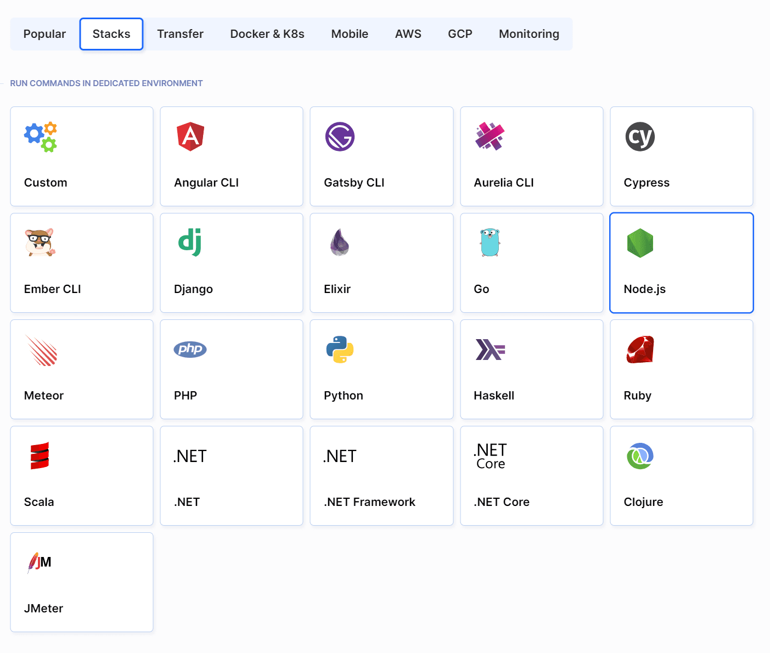
Task: Click the Clojure logo
Action: click(x=640, y=456)
